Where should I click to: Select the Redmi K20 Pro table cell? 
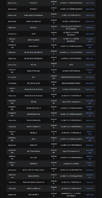[x=34, y=176]
